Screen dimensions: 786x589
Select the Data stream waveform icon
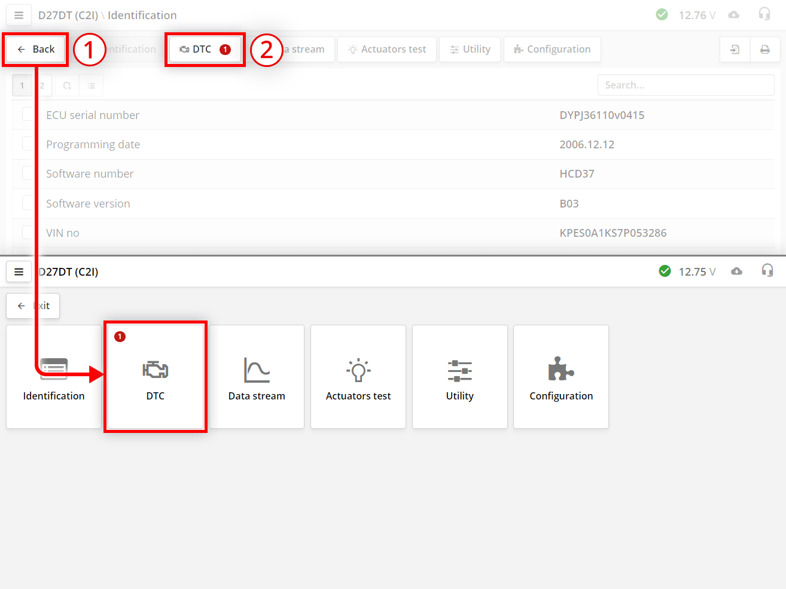pos(257,376)
